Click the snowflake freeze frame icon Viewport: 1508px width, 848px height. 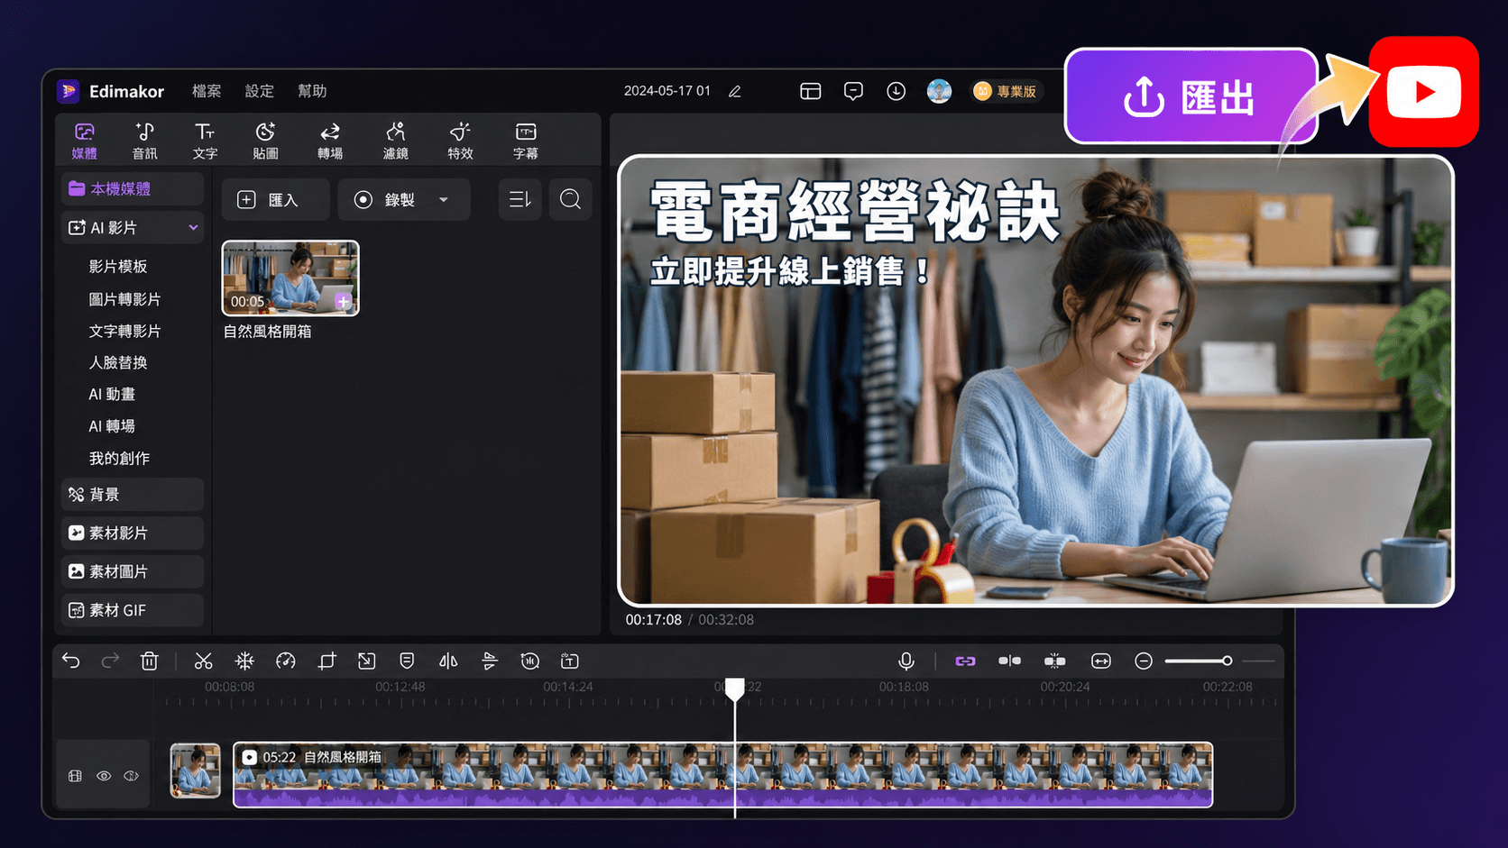(x=244, y=661)
